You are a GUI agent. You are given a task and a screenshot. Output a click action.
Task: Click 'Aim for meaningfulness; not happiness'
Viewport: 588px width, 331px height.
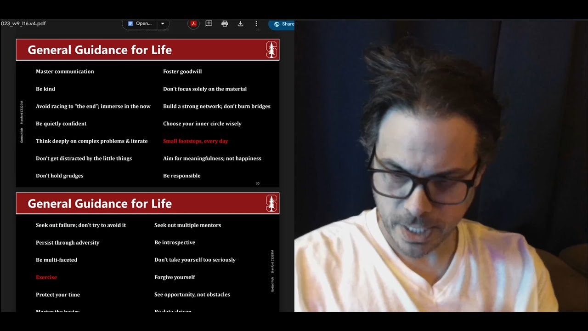click(212, 159)
